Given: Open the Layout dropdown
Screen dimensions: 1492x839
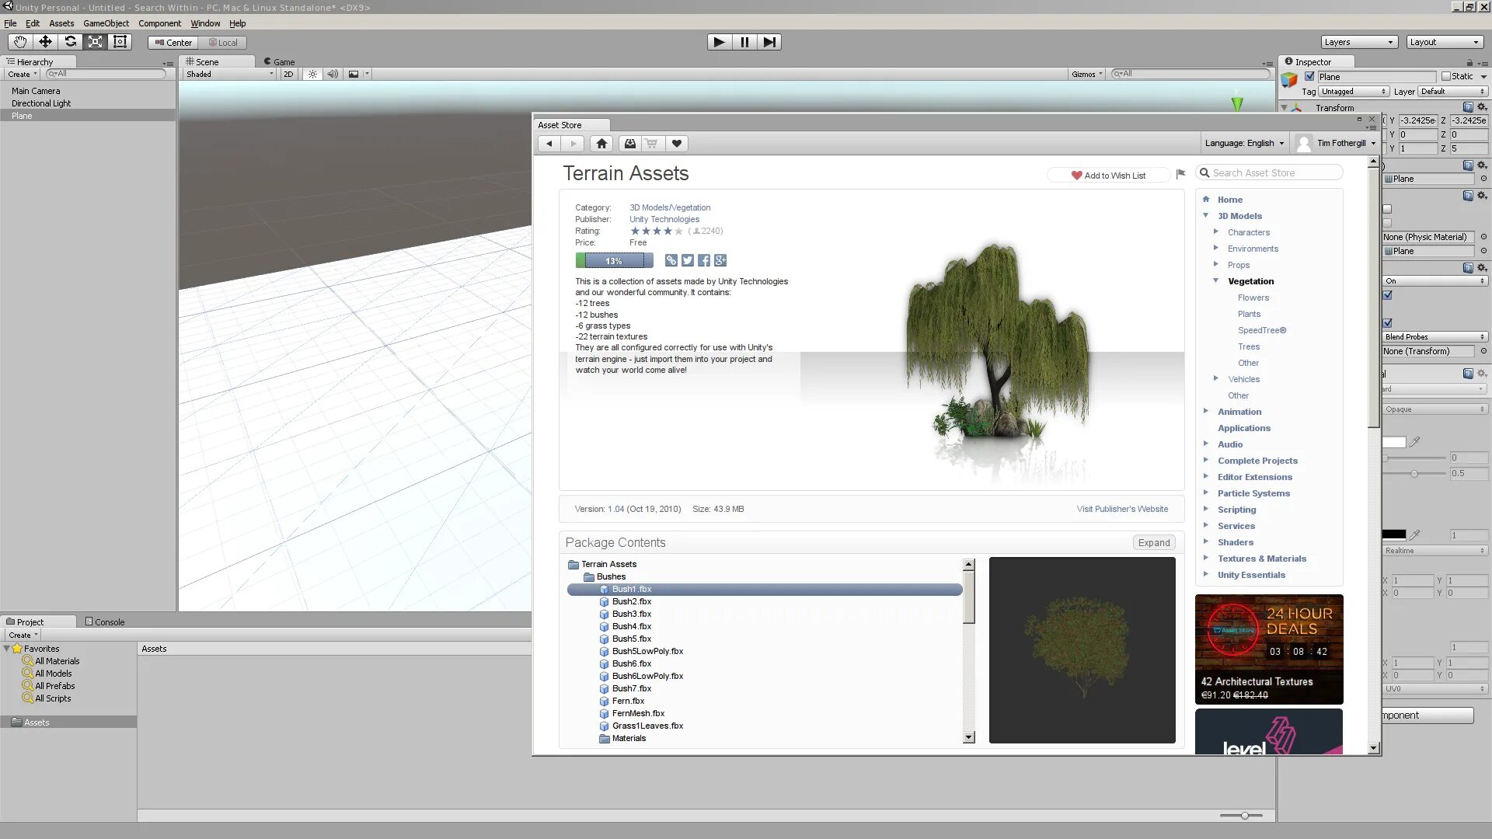Looking at the screenshot, I should tap(1445, 42).
